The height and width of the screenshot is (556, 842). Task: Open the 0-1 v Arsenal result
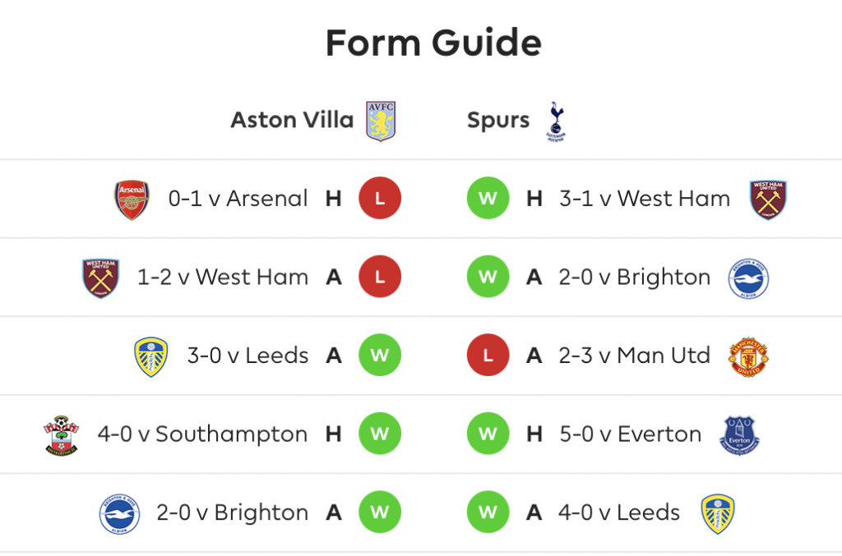click(238, 199)
